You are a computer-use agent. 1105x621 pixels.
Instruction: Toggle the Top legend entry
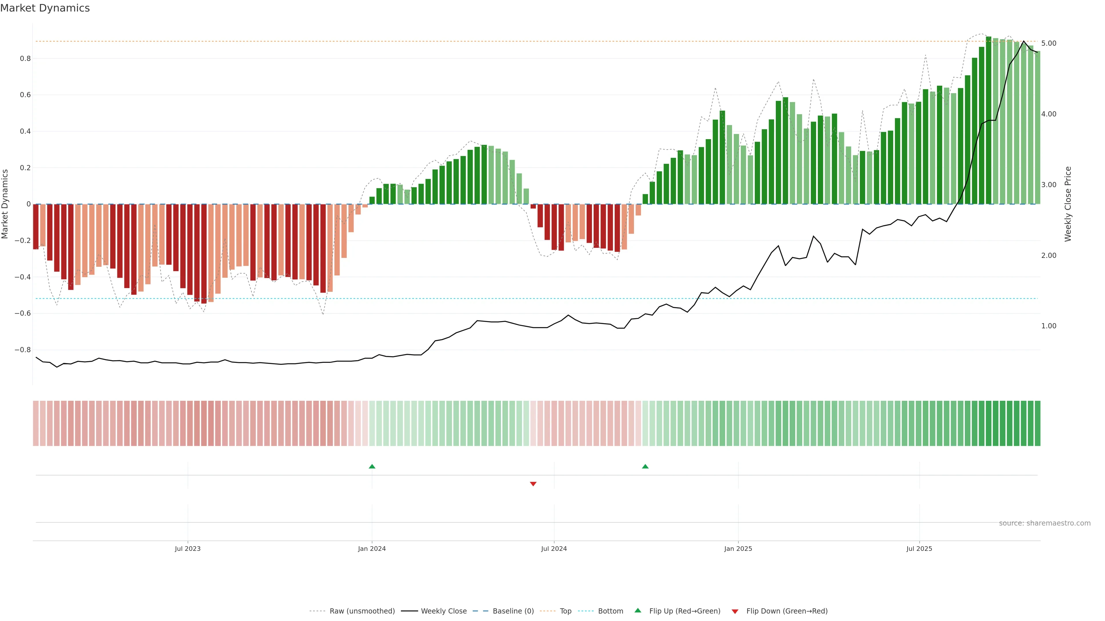pos(565,611)
